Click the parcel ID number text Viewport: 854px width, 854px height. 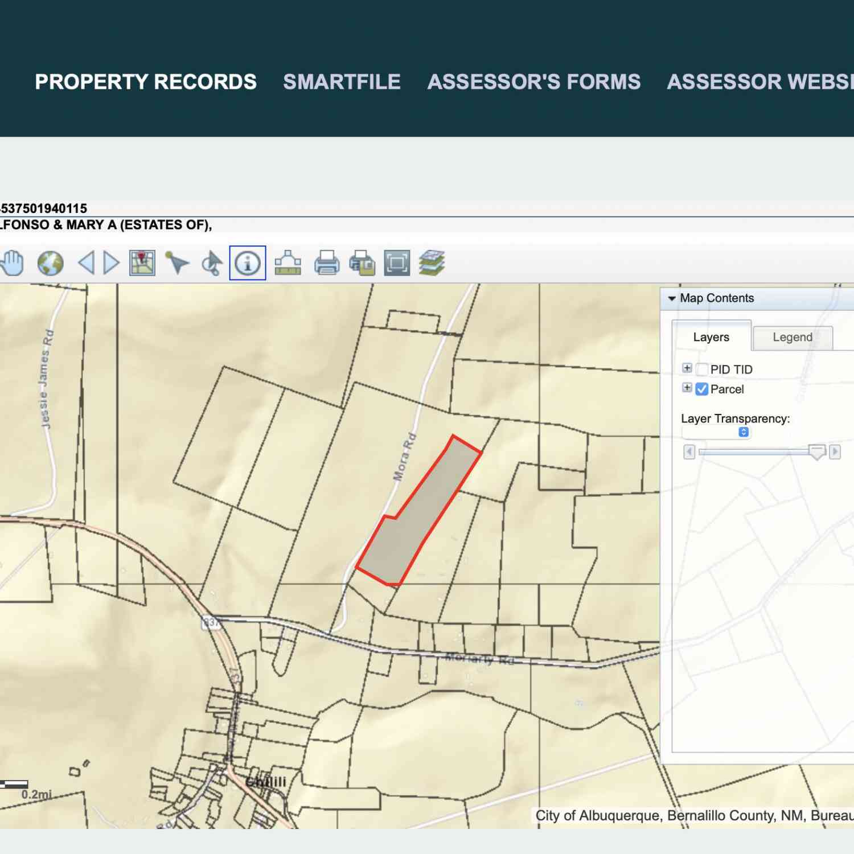point(43,208)
